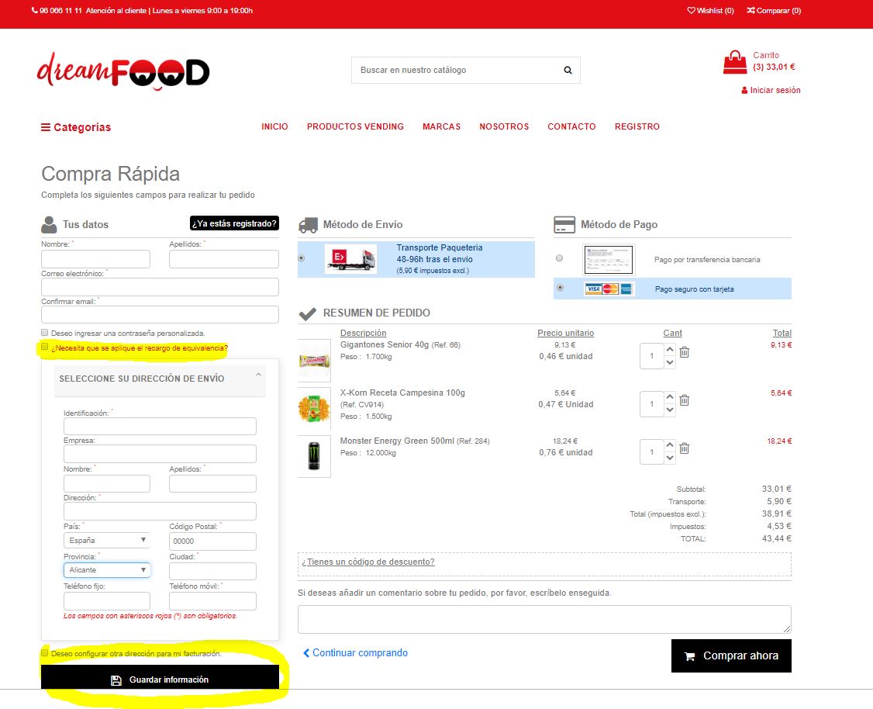Open REGISTRO page

tap(637, 126)
